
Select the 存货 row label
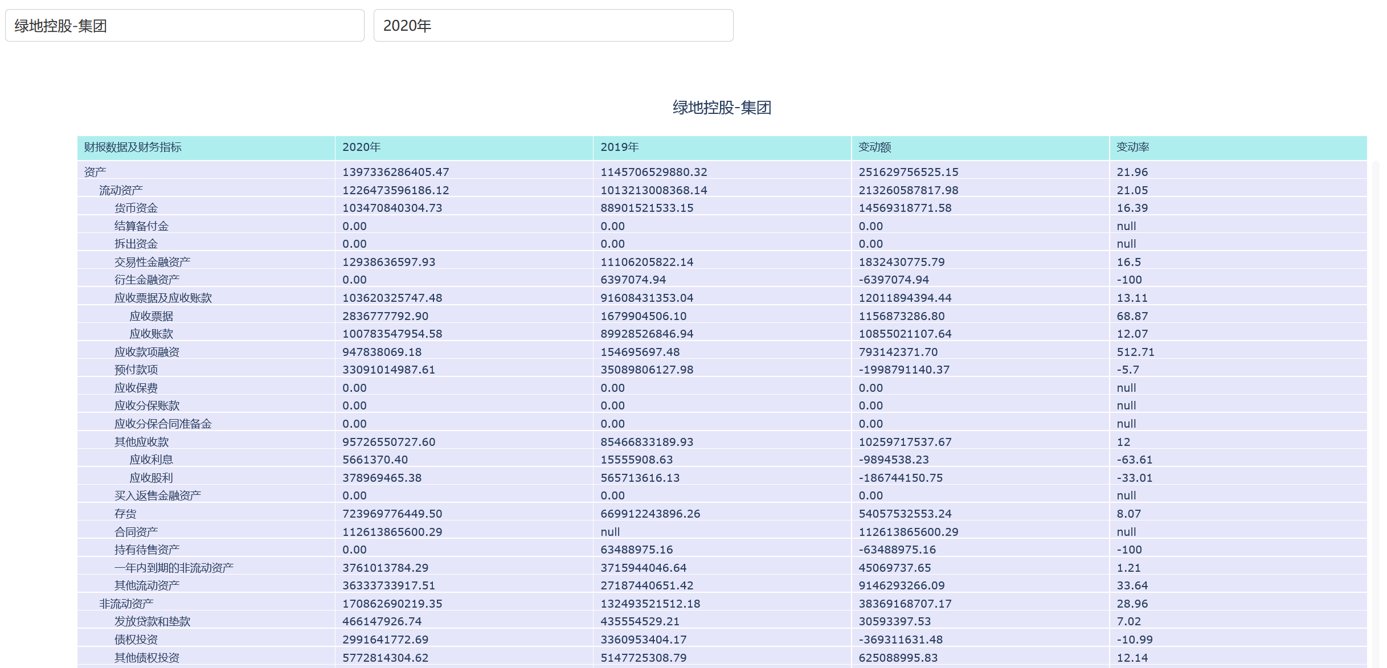click(x=125, y=514)
